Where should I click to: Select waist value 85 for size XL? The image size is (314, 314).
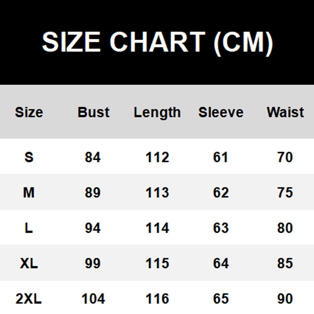pos(285,263)
